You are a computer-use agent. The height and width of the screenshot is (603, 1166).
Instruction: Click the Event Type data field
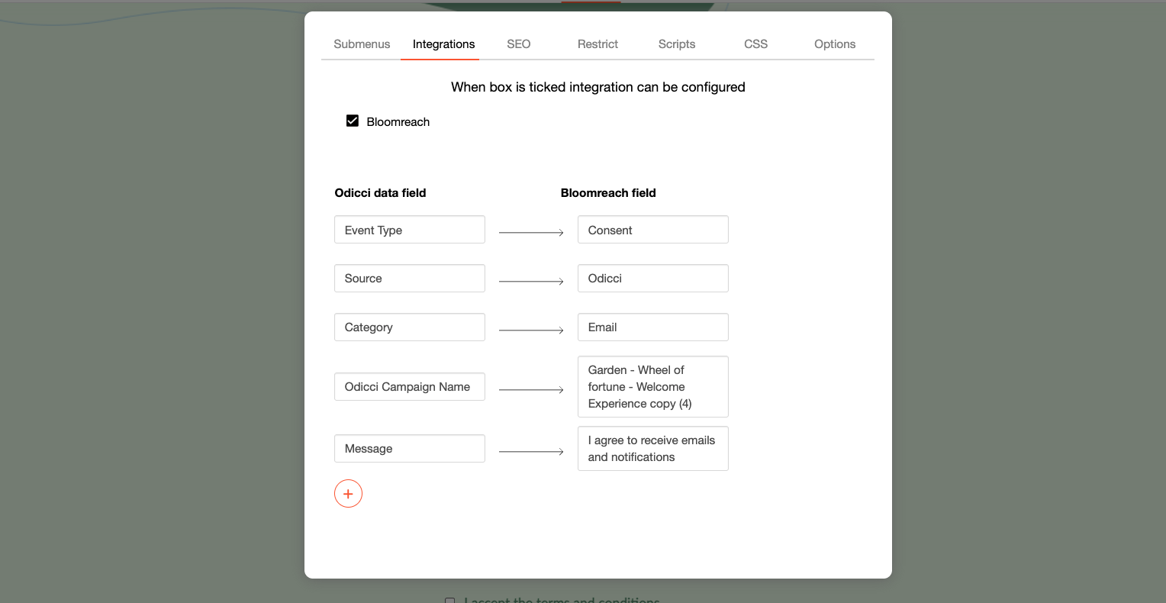409,230
